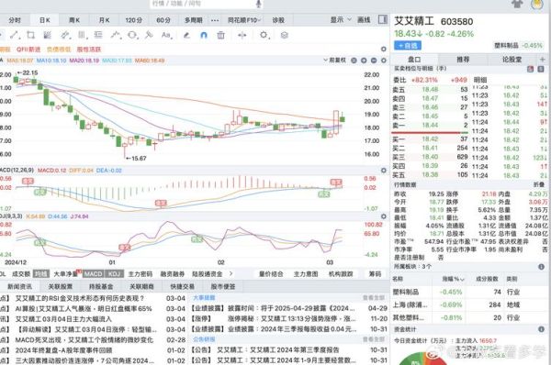Open the 前复权 adjustment dropdown
Image resolution: width=551 pixels, height=365 pixels.
pyautogui.click(x=335, y=61)
